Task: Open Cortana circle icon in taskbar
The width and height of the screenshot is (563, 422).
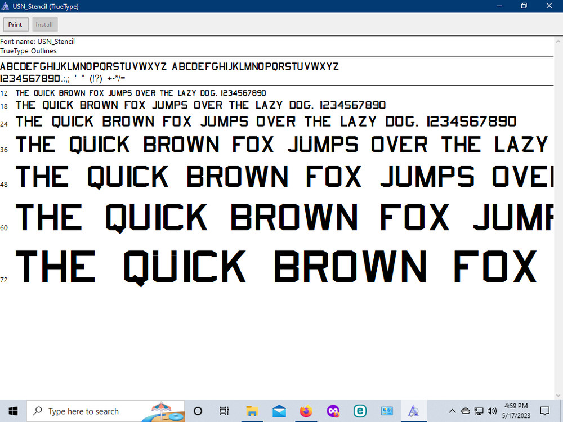Action: tap(198, 411)
